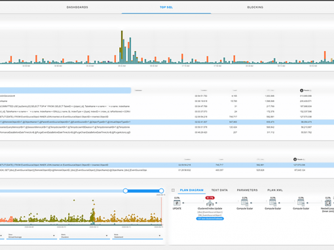Select the IndexType ISNULL query row
The height and width of the screenshot is (250, 334).
click(x=167, y=111)
